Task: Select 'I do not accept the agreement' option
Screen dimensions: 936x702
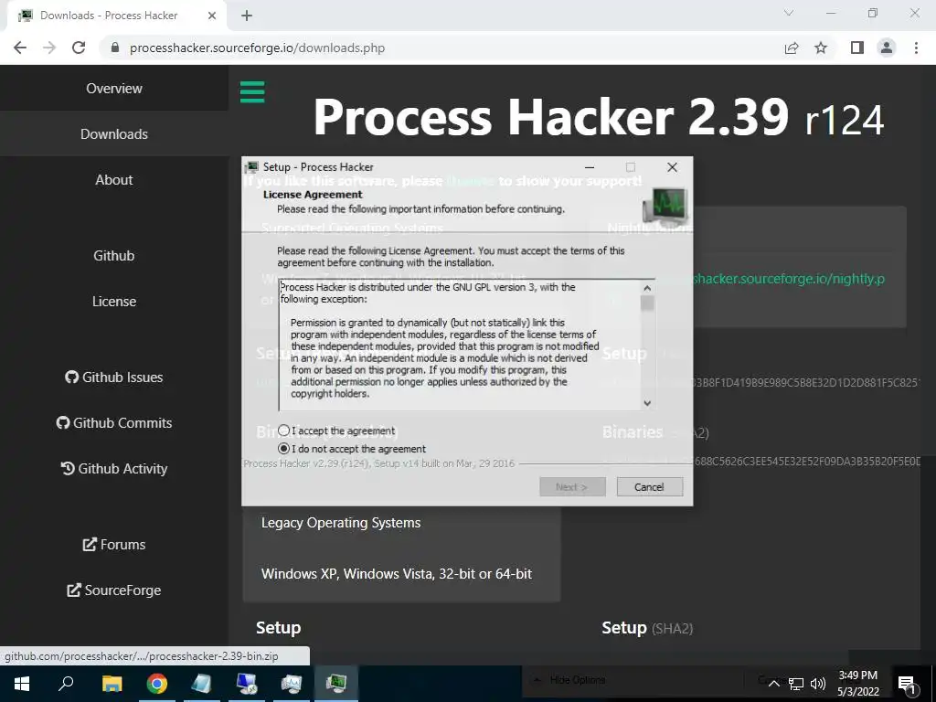Action: tap(283, 448)
